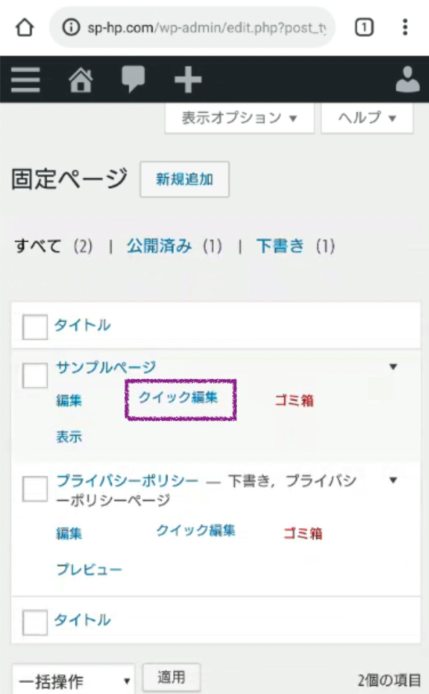
Task: Open the user profile avatar icon
Action: tap(408, 80)
